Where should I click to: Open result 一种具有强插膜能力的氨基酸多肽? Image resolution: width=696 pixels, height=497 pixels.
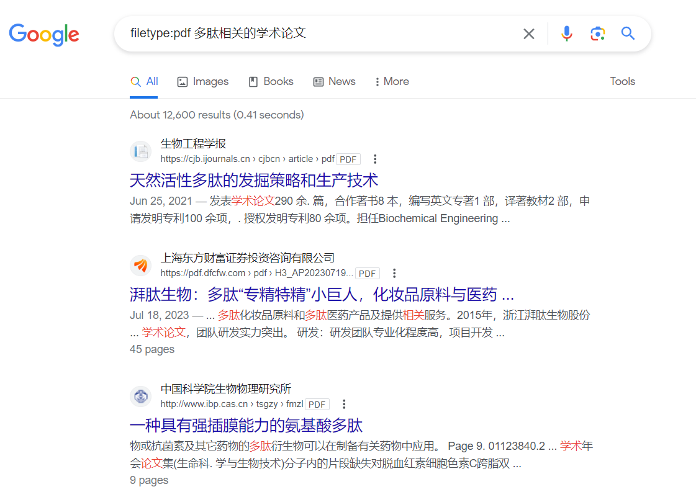(246, 425)
